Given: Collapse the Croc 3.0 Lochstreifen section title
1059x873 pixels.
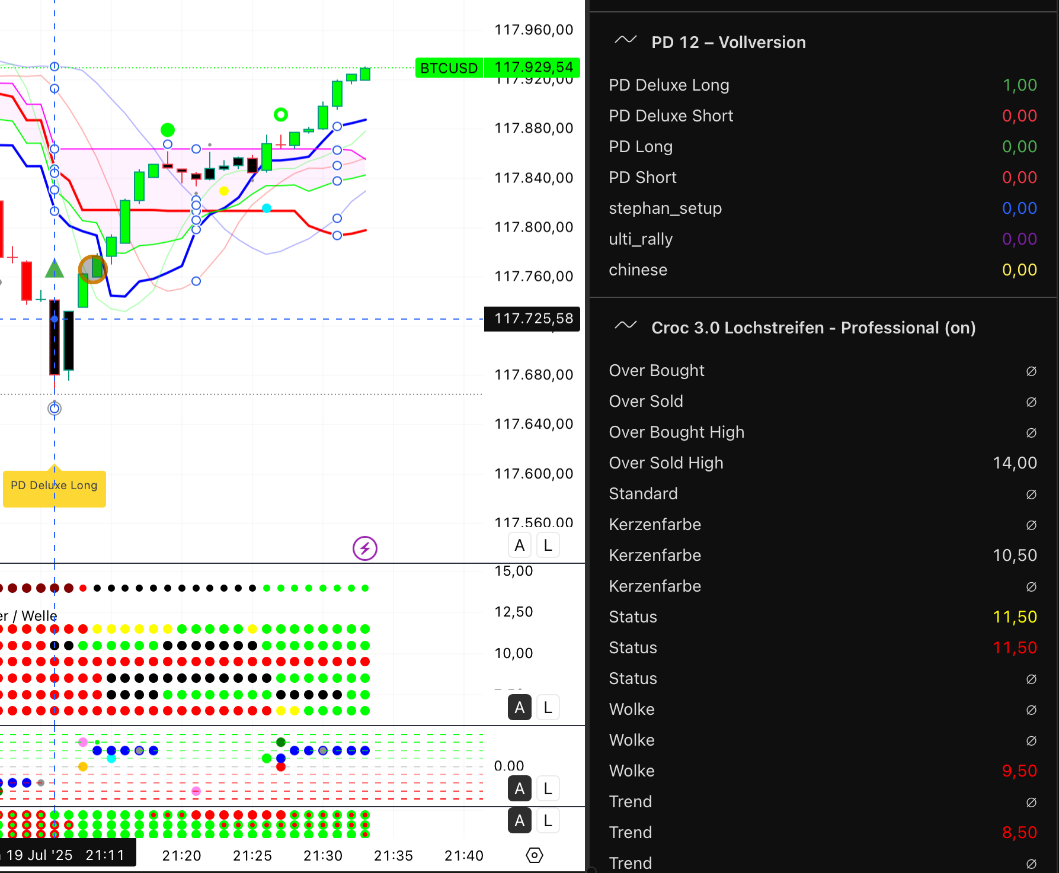Looking at the screenshot, I should tap(813, 328).
